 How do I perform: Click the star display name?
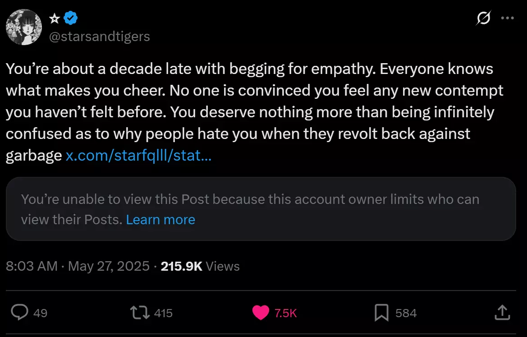pos(54,18)
